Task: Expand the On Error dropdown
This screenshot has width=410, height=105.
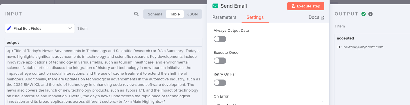Action: pos(268,103)
